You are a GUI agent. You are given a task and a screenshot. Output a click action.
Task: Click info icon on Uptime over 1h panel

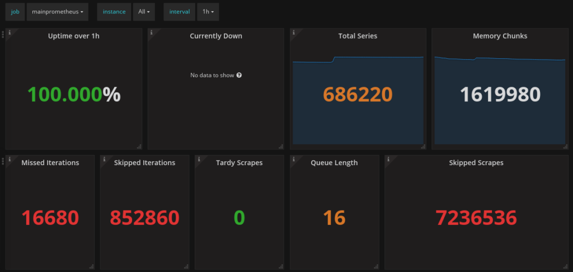pyautogui.click(x=10, y=33)
